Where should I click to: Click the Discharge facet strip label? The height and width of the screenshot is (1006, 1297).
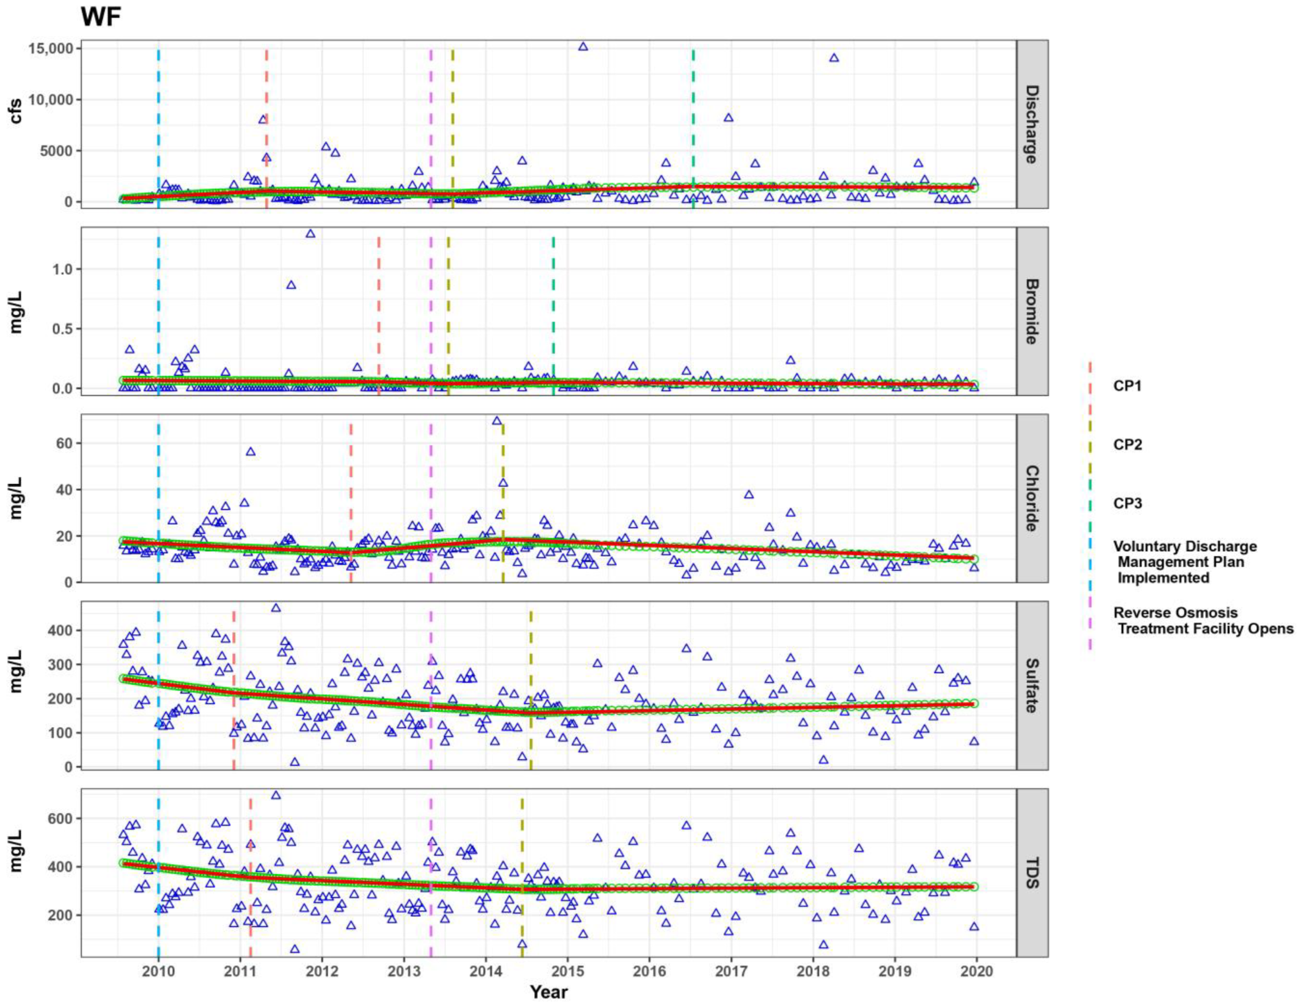1032,124
